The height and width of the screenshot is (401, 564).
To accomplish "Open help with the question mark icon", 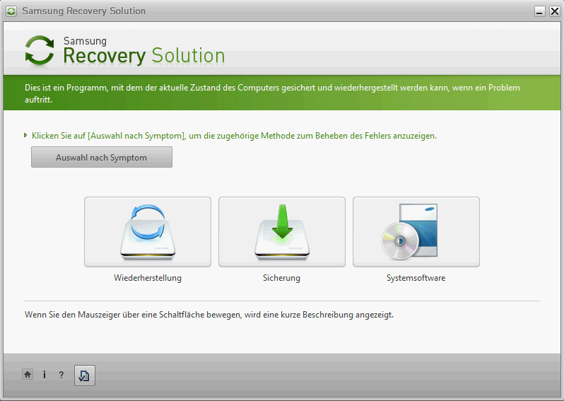I will [61, 375].
